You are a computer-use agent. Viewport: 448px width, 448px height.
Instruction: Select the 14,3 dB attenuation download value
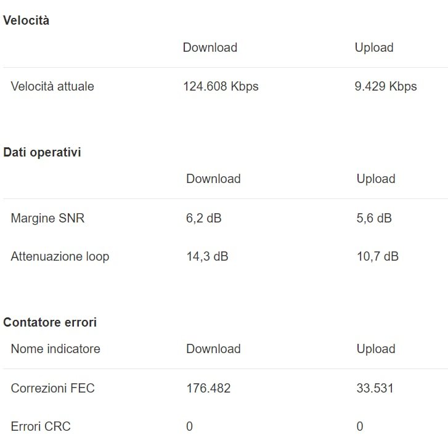pyautogui.click(x=207, y=256)
